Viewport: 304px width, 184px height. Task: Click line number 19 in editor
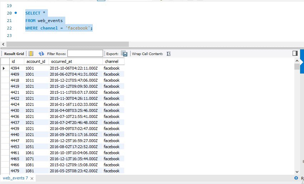[x=9, y=6]
